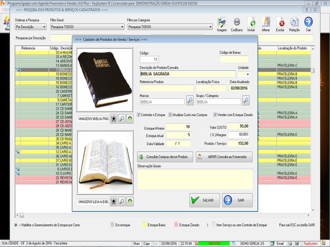Open the Unidade dropdown
Screen dimensions: 330x247
coord(247,75)
